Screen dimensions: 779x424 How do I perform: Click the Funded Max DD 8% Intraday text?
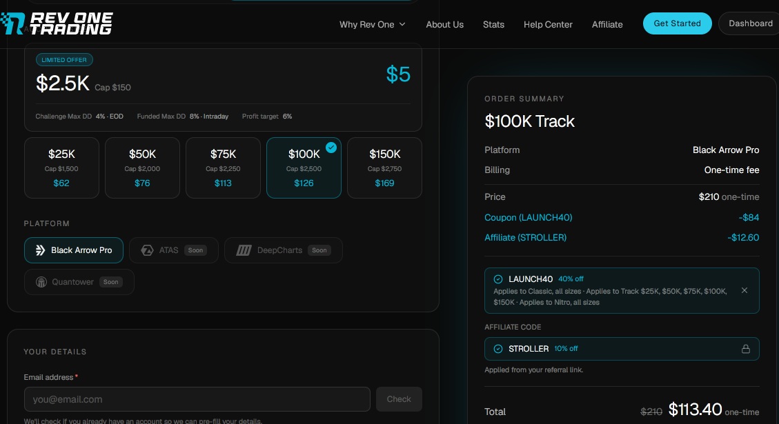click(183, 117)
